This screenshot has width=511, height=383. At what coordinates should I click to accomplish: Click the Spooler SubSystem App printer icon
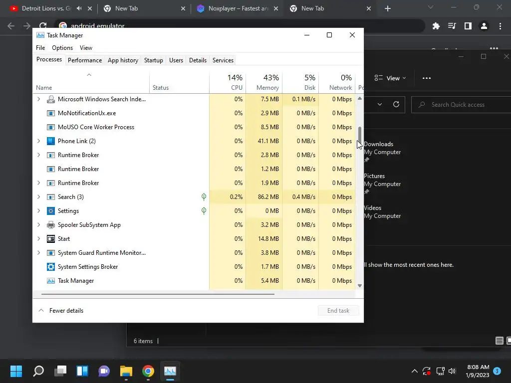(x=51, y=225)
